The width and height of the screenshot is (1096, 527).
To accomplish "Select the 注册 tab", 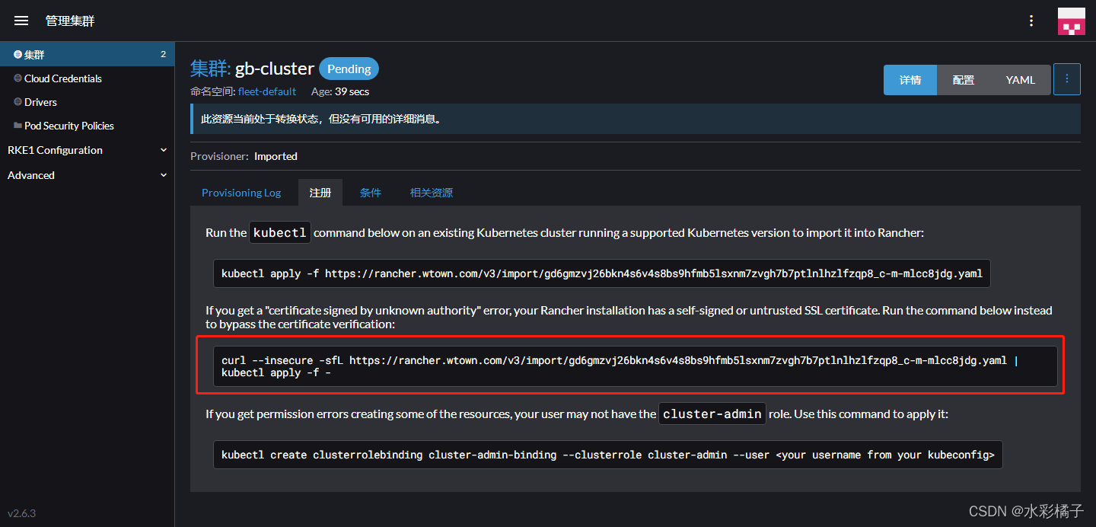I will click(x=320, y=193).
